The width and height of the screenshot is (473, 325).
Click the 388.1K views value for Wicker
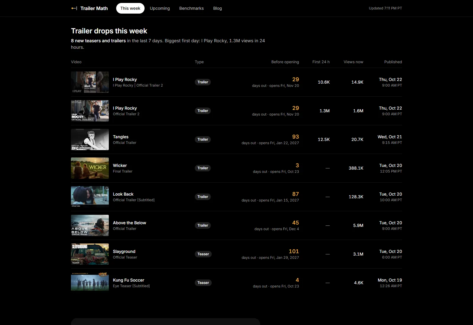[x=356, y=168]
